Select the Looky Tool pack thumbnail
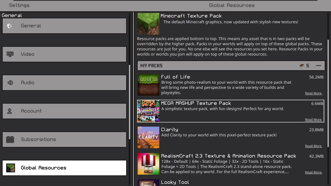331x186 pixels. click(x=148, y=183)
